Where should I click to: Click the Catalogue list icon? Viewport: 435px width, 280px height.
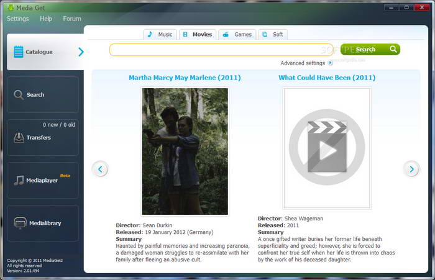tap(18, 52)
